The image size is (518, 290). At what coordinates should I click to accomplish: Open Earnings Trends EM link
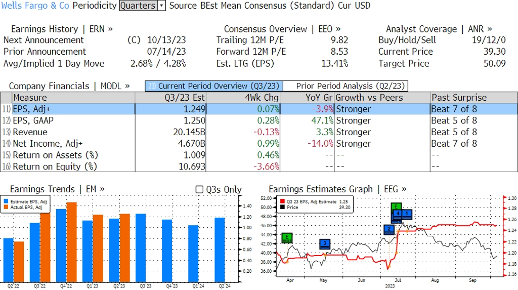[58, 189]
